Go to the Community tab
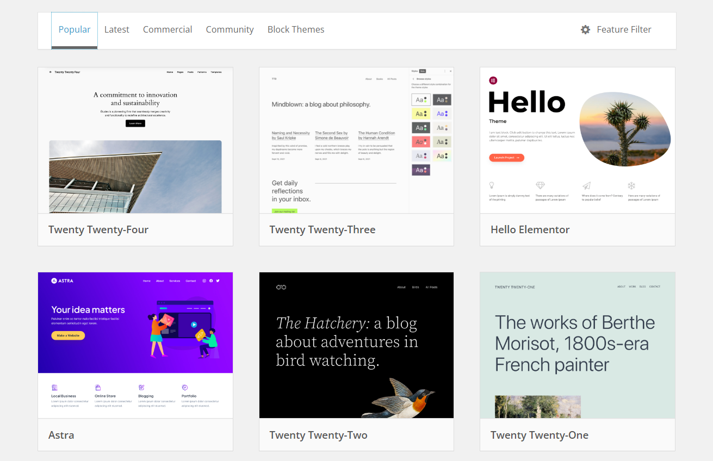713x461 pixels. 230,30
